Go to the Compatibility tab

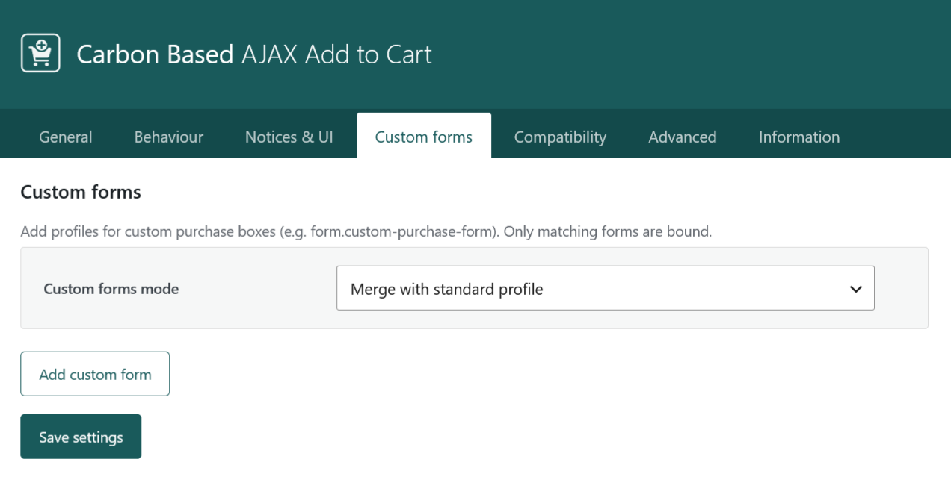click(560, 137)
